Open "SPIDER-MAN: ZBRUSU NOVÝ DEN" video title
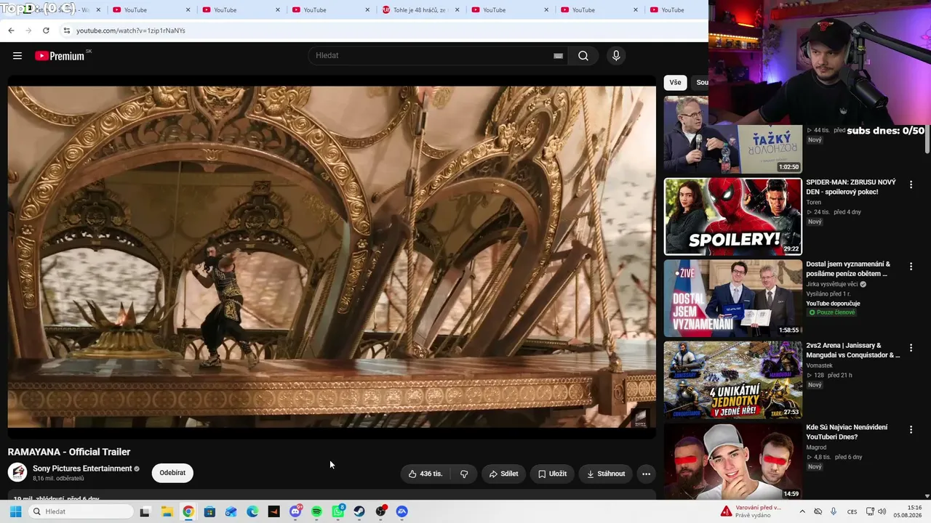931x523 pixels. (851, 187)
